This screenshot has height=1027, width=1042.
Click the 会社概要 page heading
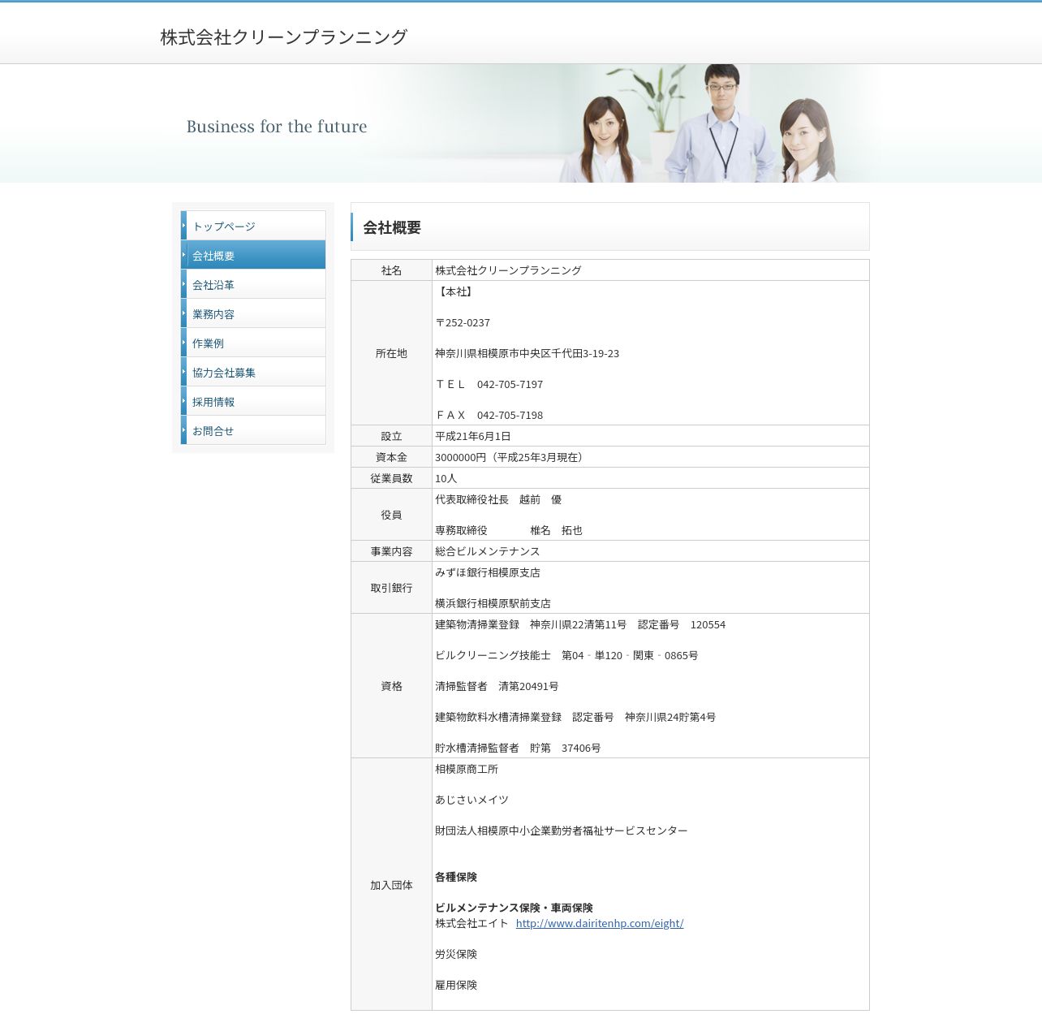[392, 227]
